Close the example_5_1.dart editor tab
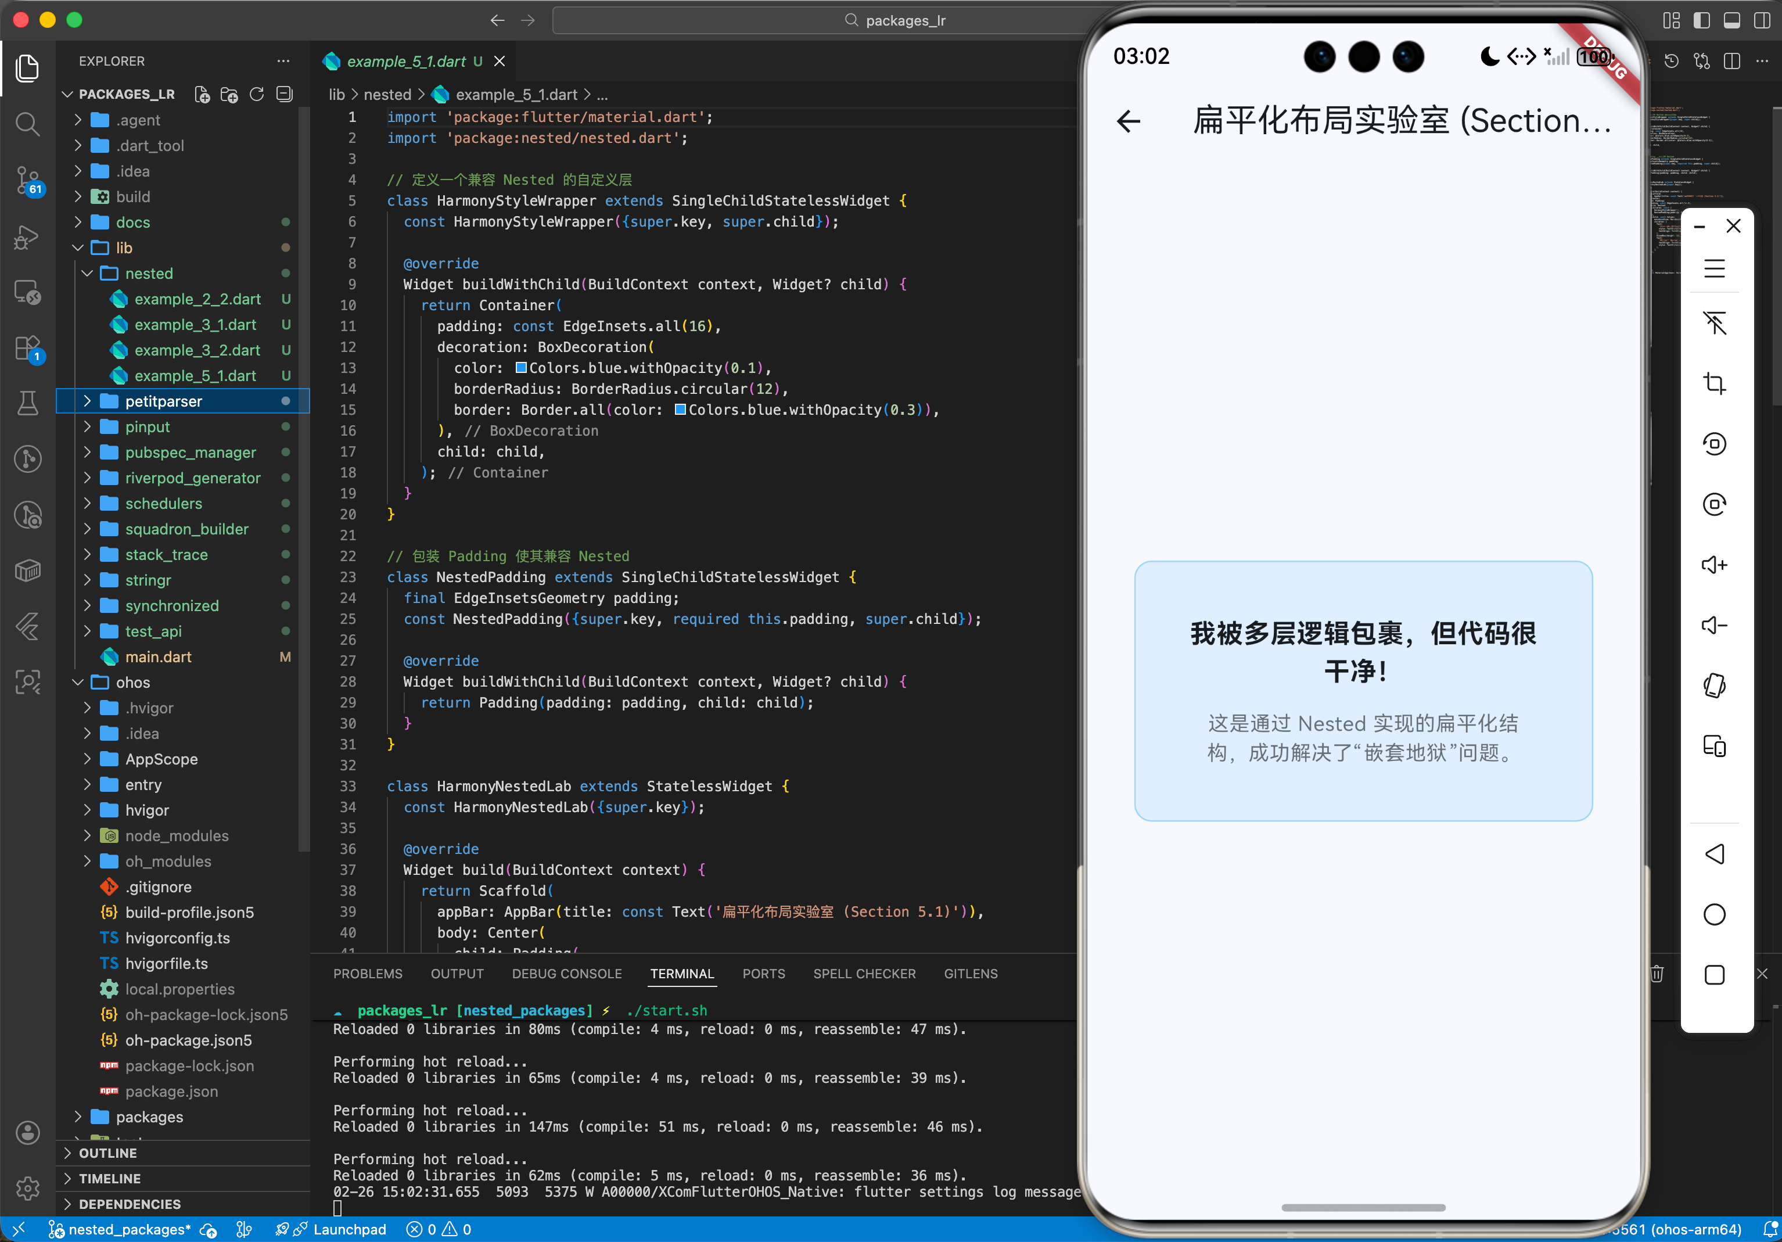 coord(500,60)
